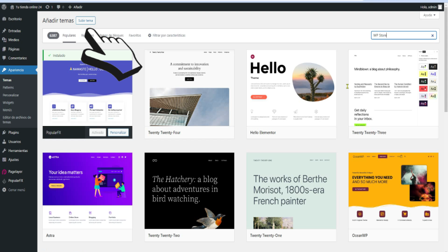This screenshot has width=448, height=252.
Task: Open Filtrar por características filter
Action: click(167, 35)
